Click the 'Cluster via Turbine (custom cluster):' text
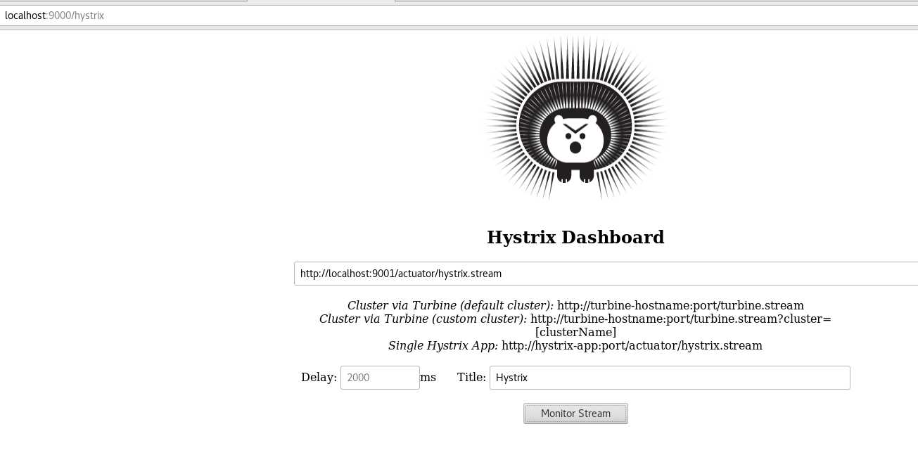This screenshot has width=918, height=474. tap(423, 319)
